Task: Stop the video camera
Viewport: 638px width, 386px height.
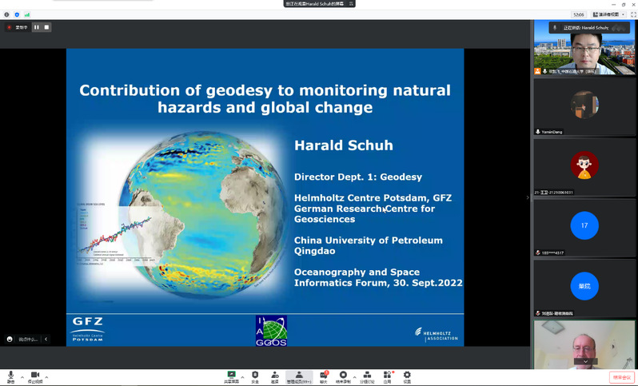Action: click(x=35, y=376)
